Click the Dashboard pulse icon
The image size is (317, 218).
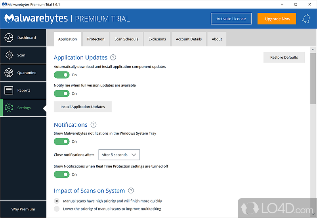click(x=9, y=38)
